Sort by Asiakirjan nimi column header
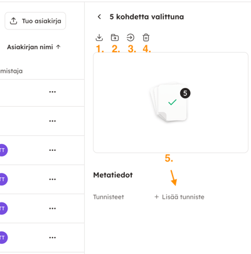Viewport: 251px width, 254px height. (x=30, y=47)
